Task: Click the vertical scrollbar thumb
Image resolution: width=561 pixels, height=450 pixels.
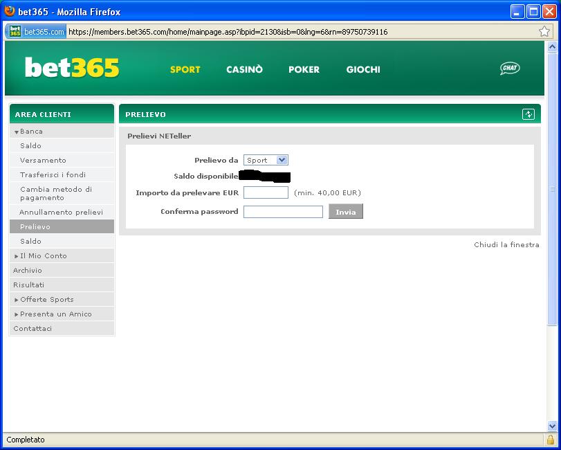Action: [552, 189]
